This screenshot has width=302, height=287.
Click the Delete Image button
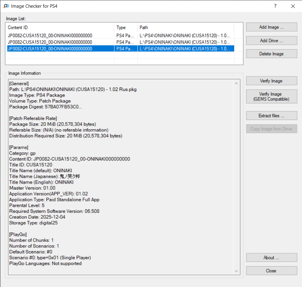point(271,54)
